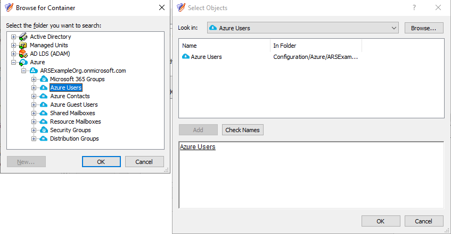Select the Resource Mailboxes tree item

point(76,122)
